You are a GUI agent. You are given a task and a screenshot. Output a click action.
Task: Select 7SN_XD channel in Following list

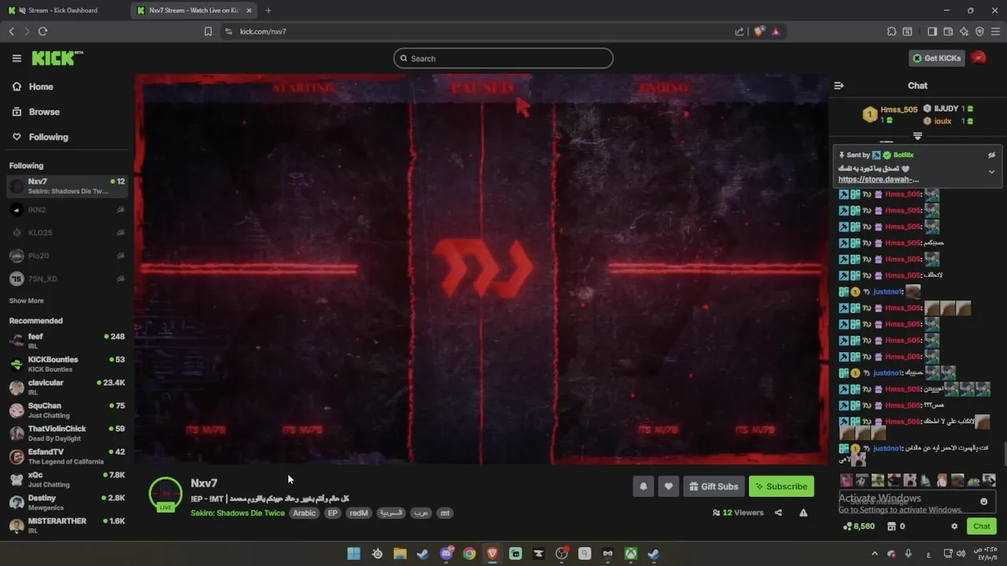67,278
